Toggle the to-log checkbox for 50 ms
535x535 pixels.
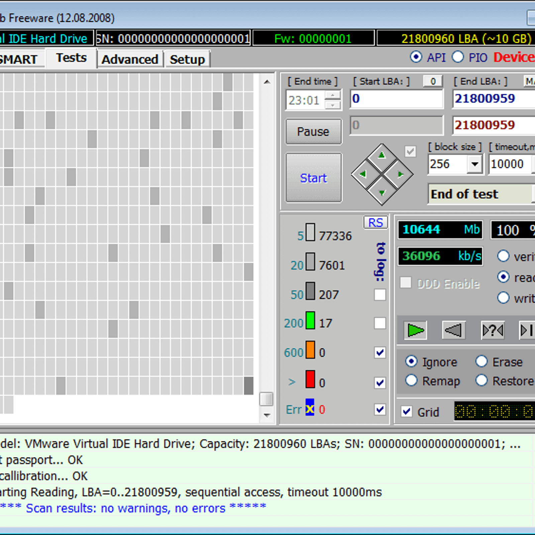coord(380,295)
